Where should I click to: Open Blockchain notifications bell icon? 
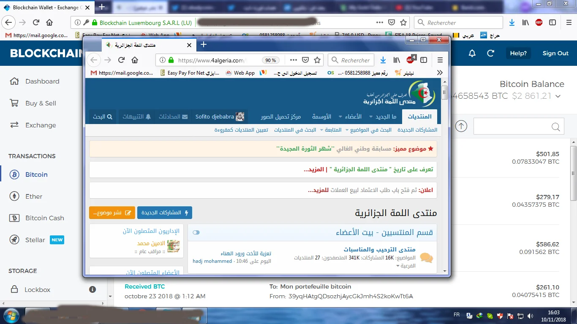(x=472, y=53)
